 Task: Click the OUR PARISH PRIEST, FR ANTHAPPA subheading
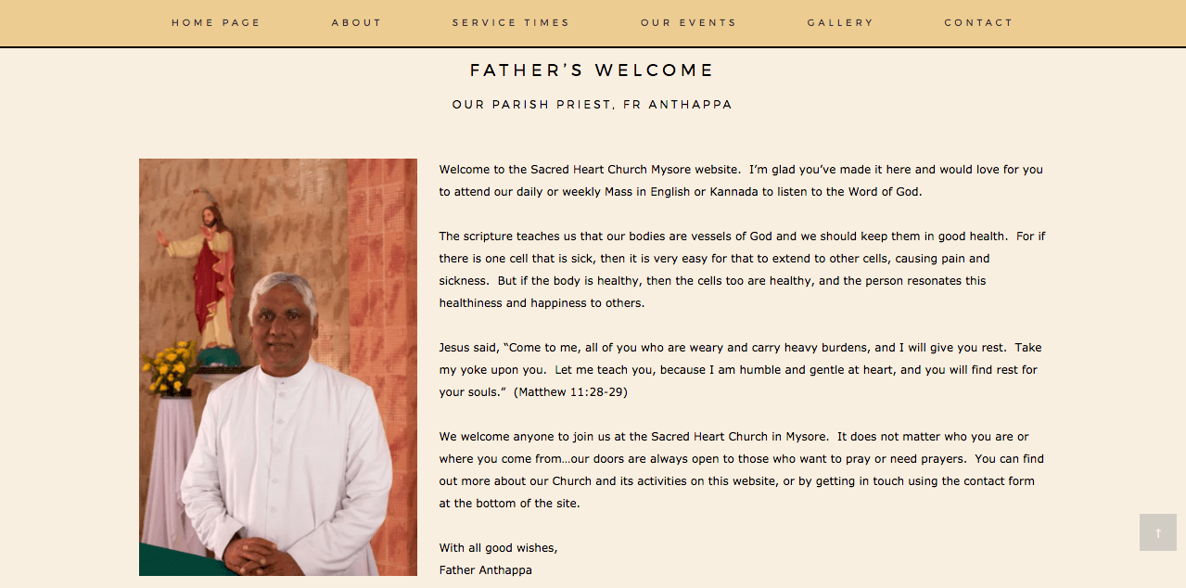(x=593, y=105)
